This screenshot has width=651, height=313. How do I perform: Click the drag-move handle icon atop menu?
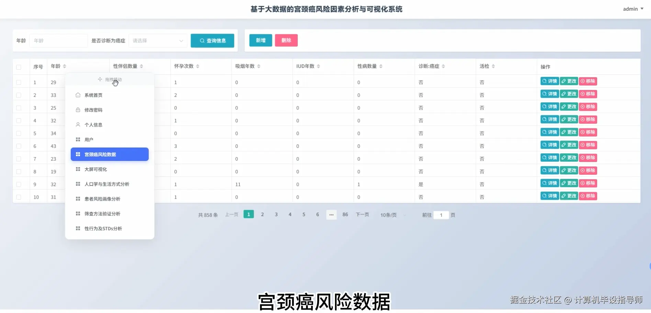[100, 79]
